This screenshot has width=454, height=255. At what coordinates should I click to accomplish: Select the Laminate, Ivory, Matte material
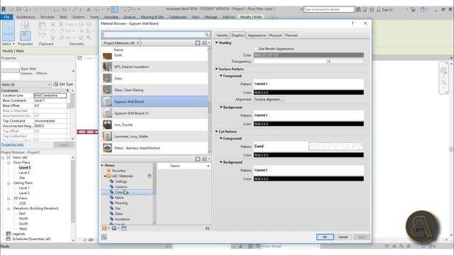[x=155, y=136]
